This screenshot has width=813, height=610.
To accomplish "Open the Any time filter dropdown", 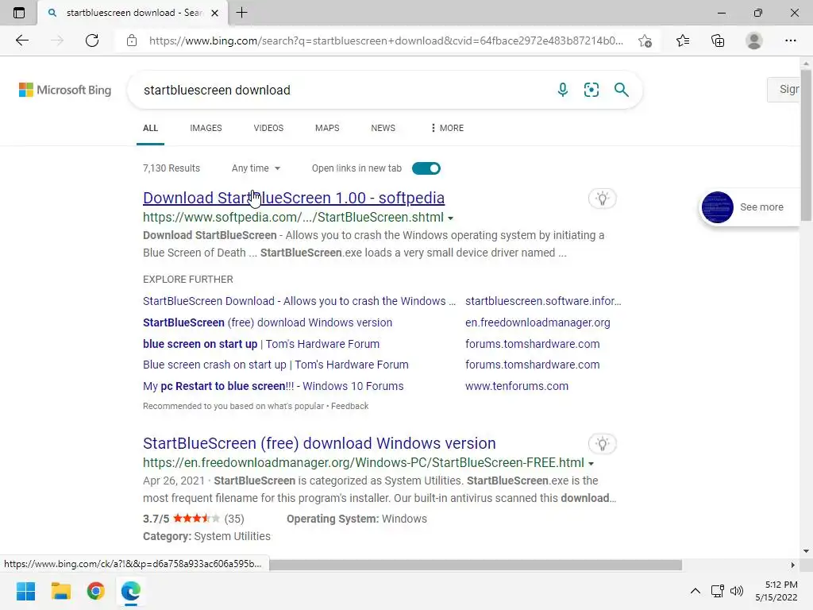I will click(x=256, y=168).
